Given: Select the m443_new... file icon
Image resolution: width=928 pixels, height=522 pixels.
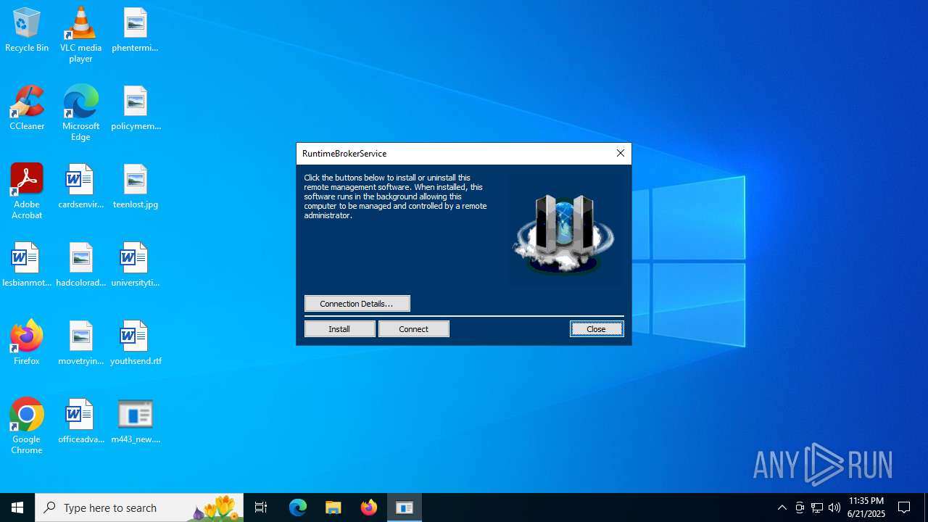Looking at the screenshot, I should (x=136, y=422).
